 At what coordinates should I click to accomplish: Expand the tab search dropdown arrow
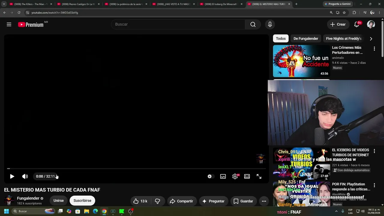tap(4, 4)
